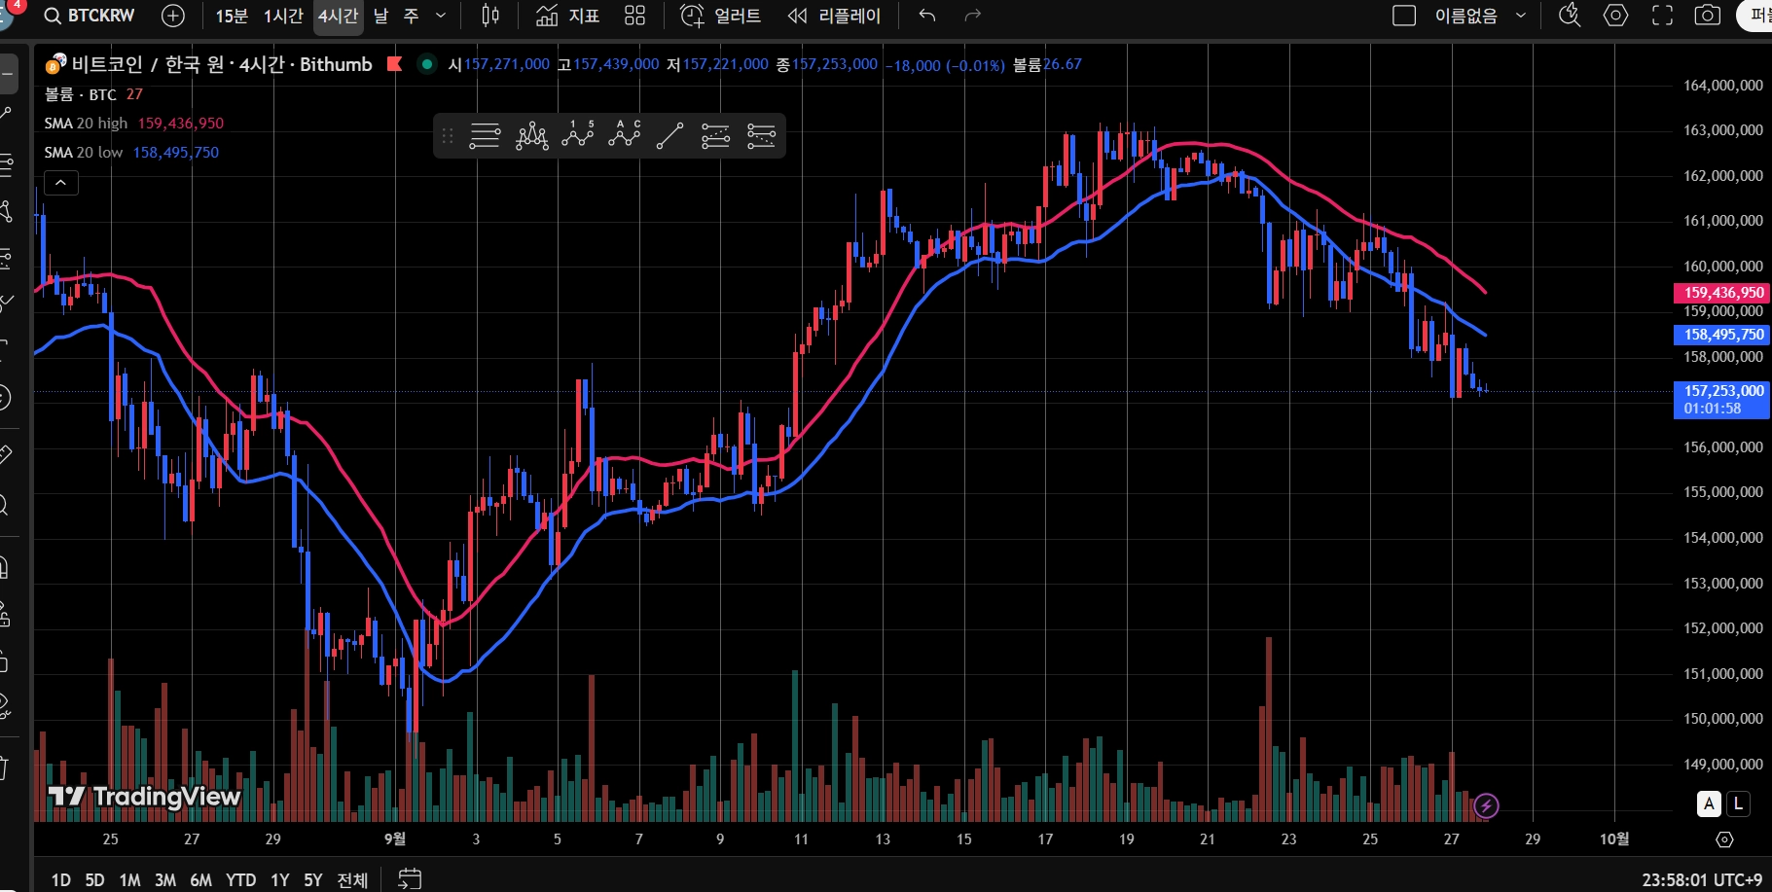Screen dimensions: 1772x892
Task: Take a chart snapshot with camera icon
Action: (x=1708, y=16)
